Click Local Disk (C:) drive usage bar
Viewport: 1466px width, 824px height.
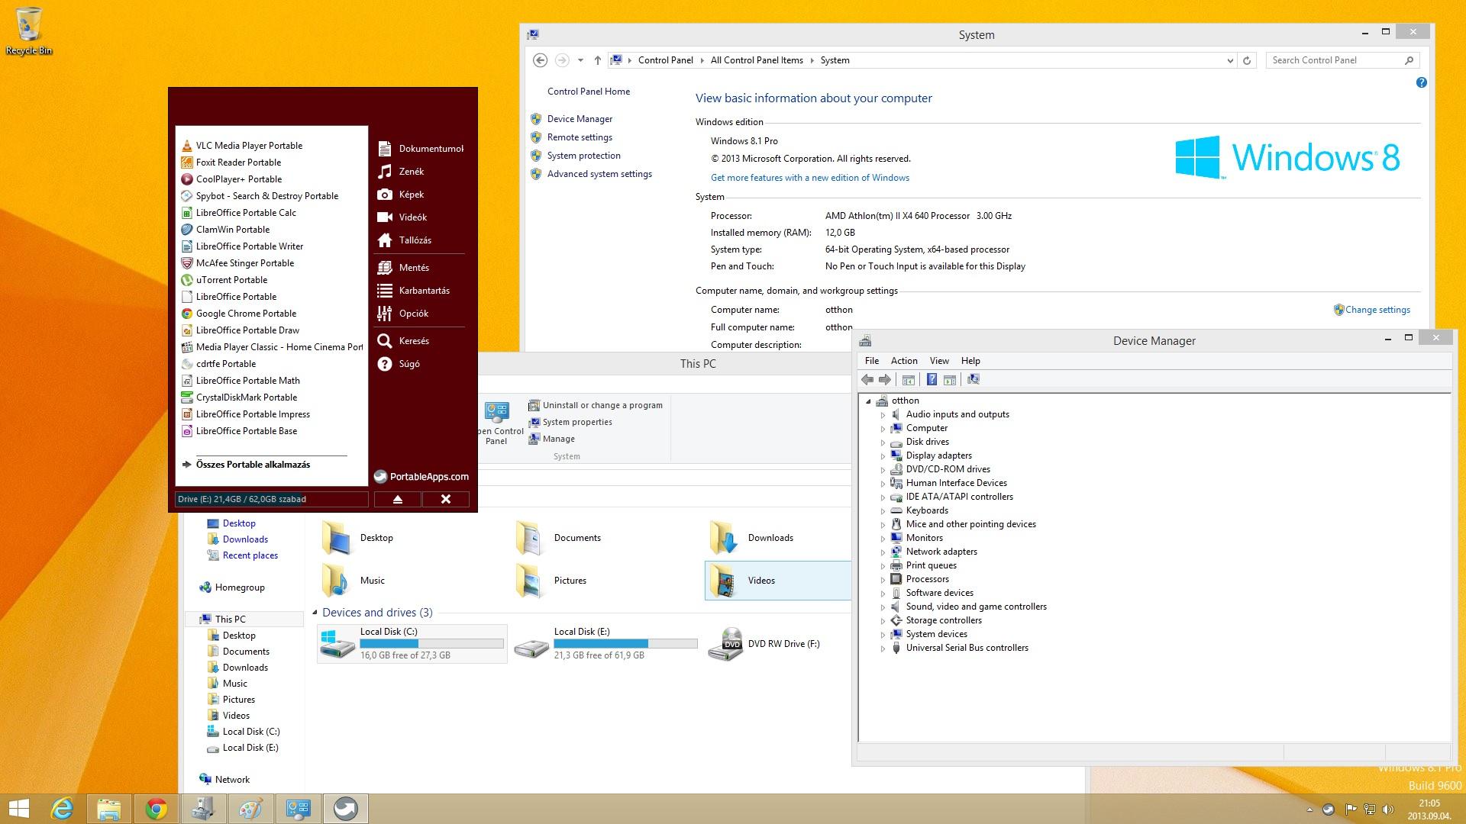point(431,643)
